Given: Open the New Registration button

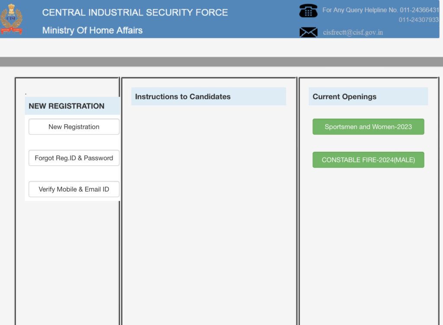Looking at the screenshot, I should pos(74,127).
